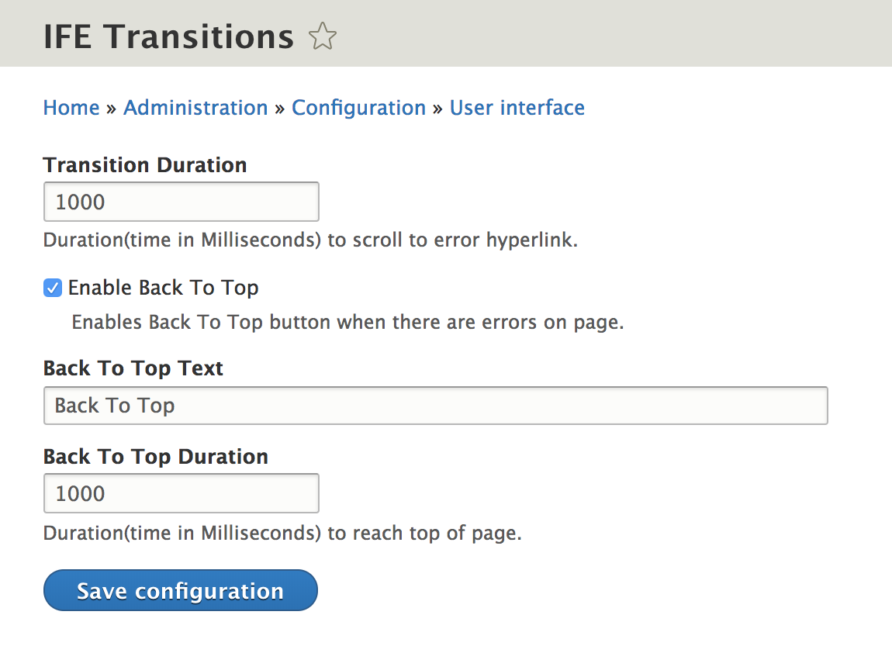Focus the Back To Top Duration input
This screenshot has height=653, width=892.
[x=182, y=493]
